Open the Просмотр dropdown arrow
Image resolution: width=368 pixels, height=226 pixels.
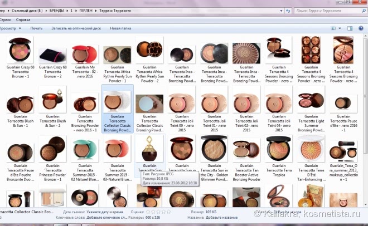click(x=20, y=28)
